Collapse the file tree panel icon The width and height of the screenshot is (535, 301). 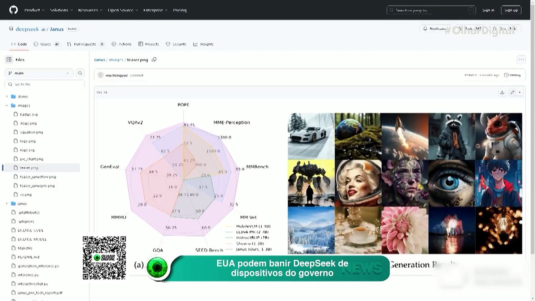click(9, 60)
